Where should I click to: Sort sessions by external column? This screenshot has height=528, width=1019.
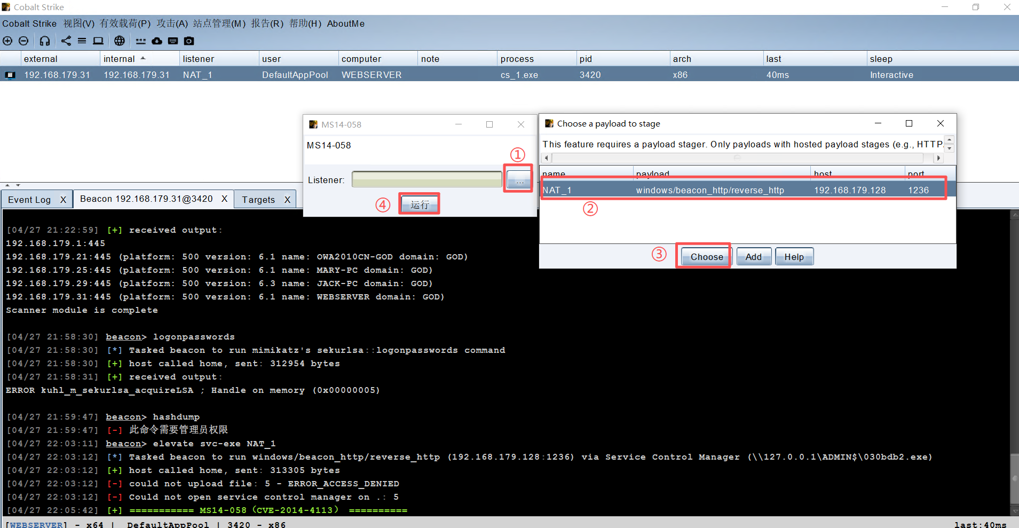point(60,59)
